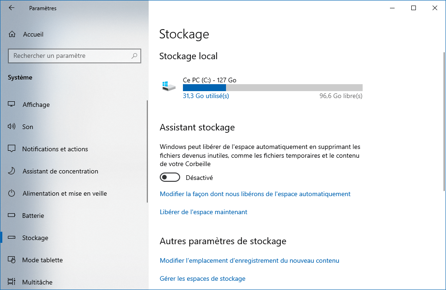This screenshot has height=290, width=446.
Task: Open Modifier la façon dont nous libérons link
Action: [x=255, y=194]
